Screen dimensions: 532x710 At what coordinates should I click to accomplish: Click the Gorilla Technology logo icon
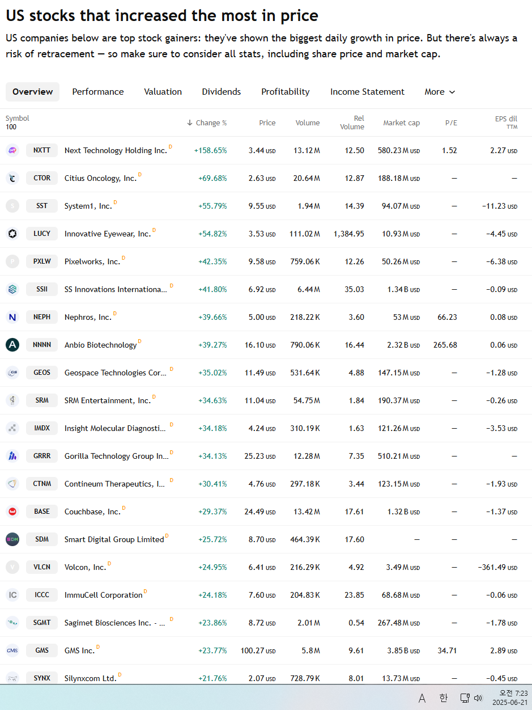pos(12,456)
